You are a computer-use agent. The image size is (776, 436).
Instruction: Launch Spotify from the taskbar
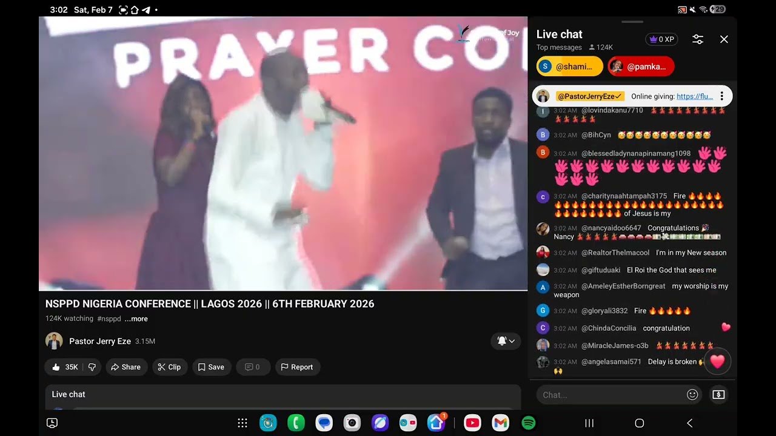(x=529, y=423)
